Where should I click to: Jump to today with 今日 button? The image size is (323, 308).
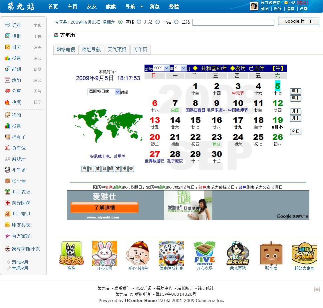tap(295, 132)
